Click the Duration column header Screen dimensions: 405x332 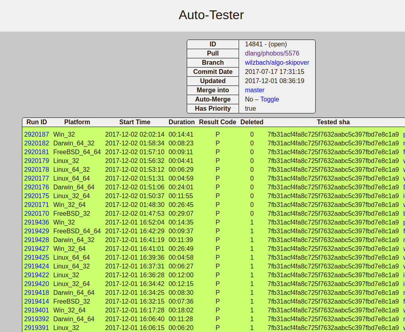pos(182,122)
